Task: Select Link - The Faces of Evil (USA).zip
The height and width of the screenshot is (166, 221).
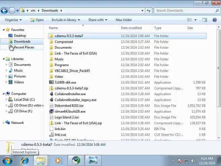Action: pyautogui.click(x=78, y=123)
